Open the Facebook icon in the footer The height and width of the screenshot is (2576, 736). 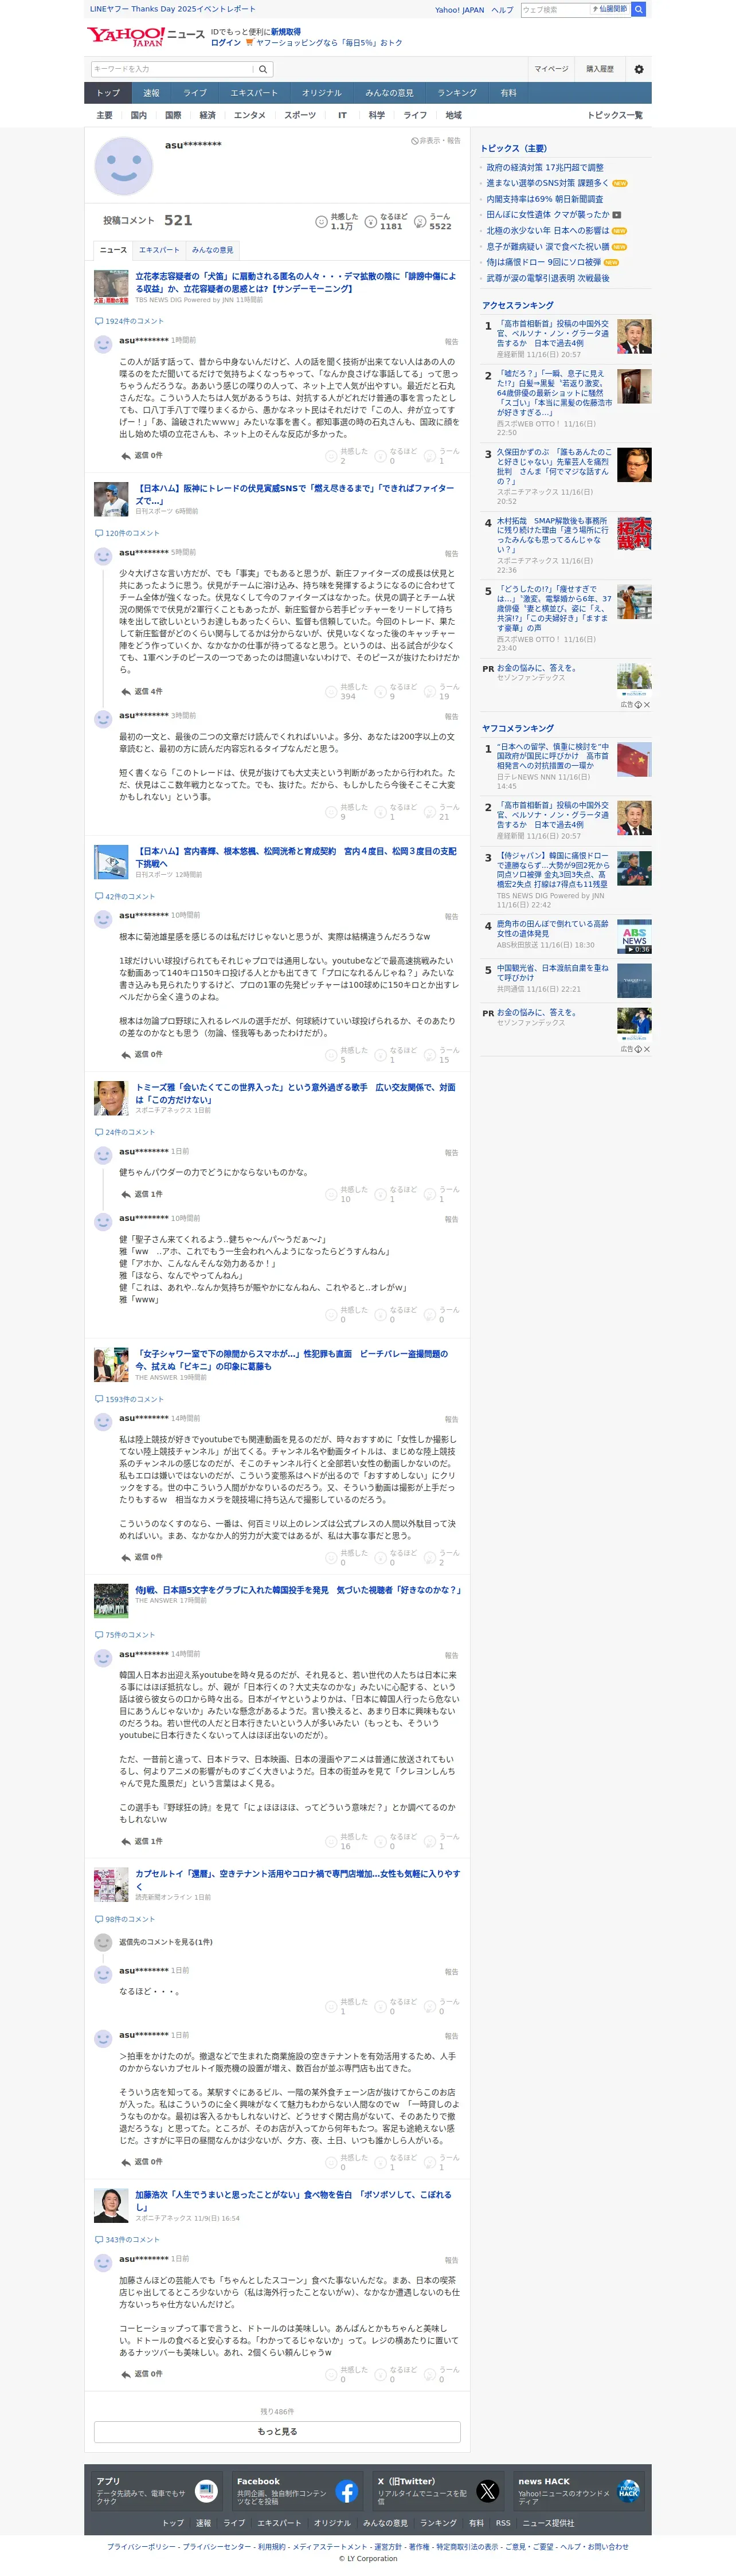[346, 2491]
